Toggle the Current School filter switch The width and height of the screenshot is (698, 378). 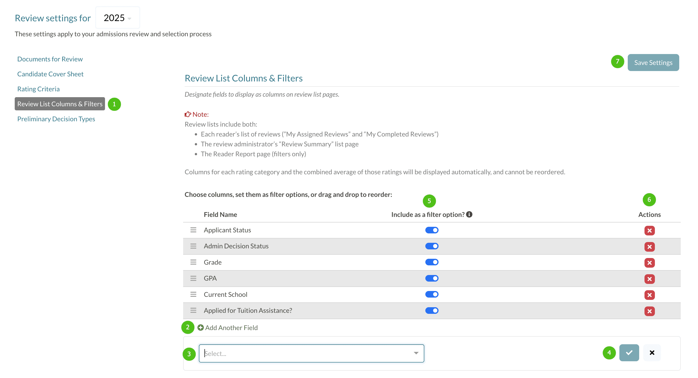click(432, 294)
